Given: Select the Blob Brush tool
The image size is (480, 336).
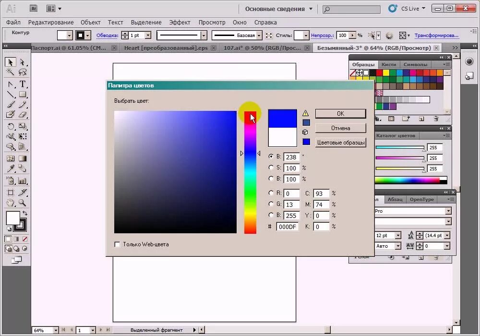Looking at the screenshot, I should 10,114.
